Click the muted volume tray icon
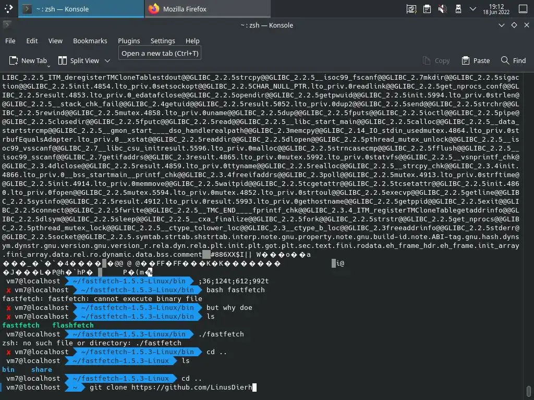The width and height of the screenshot is (534, 400). click(442, 9)
